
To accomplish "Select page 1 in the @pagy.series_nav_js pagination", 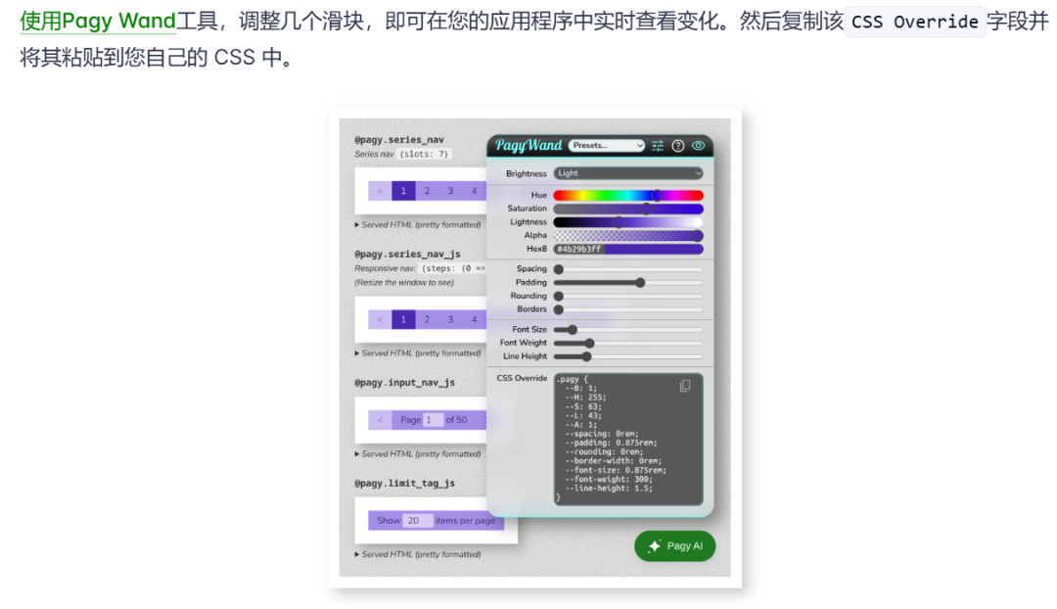I will [x=403, y=319].
